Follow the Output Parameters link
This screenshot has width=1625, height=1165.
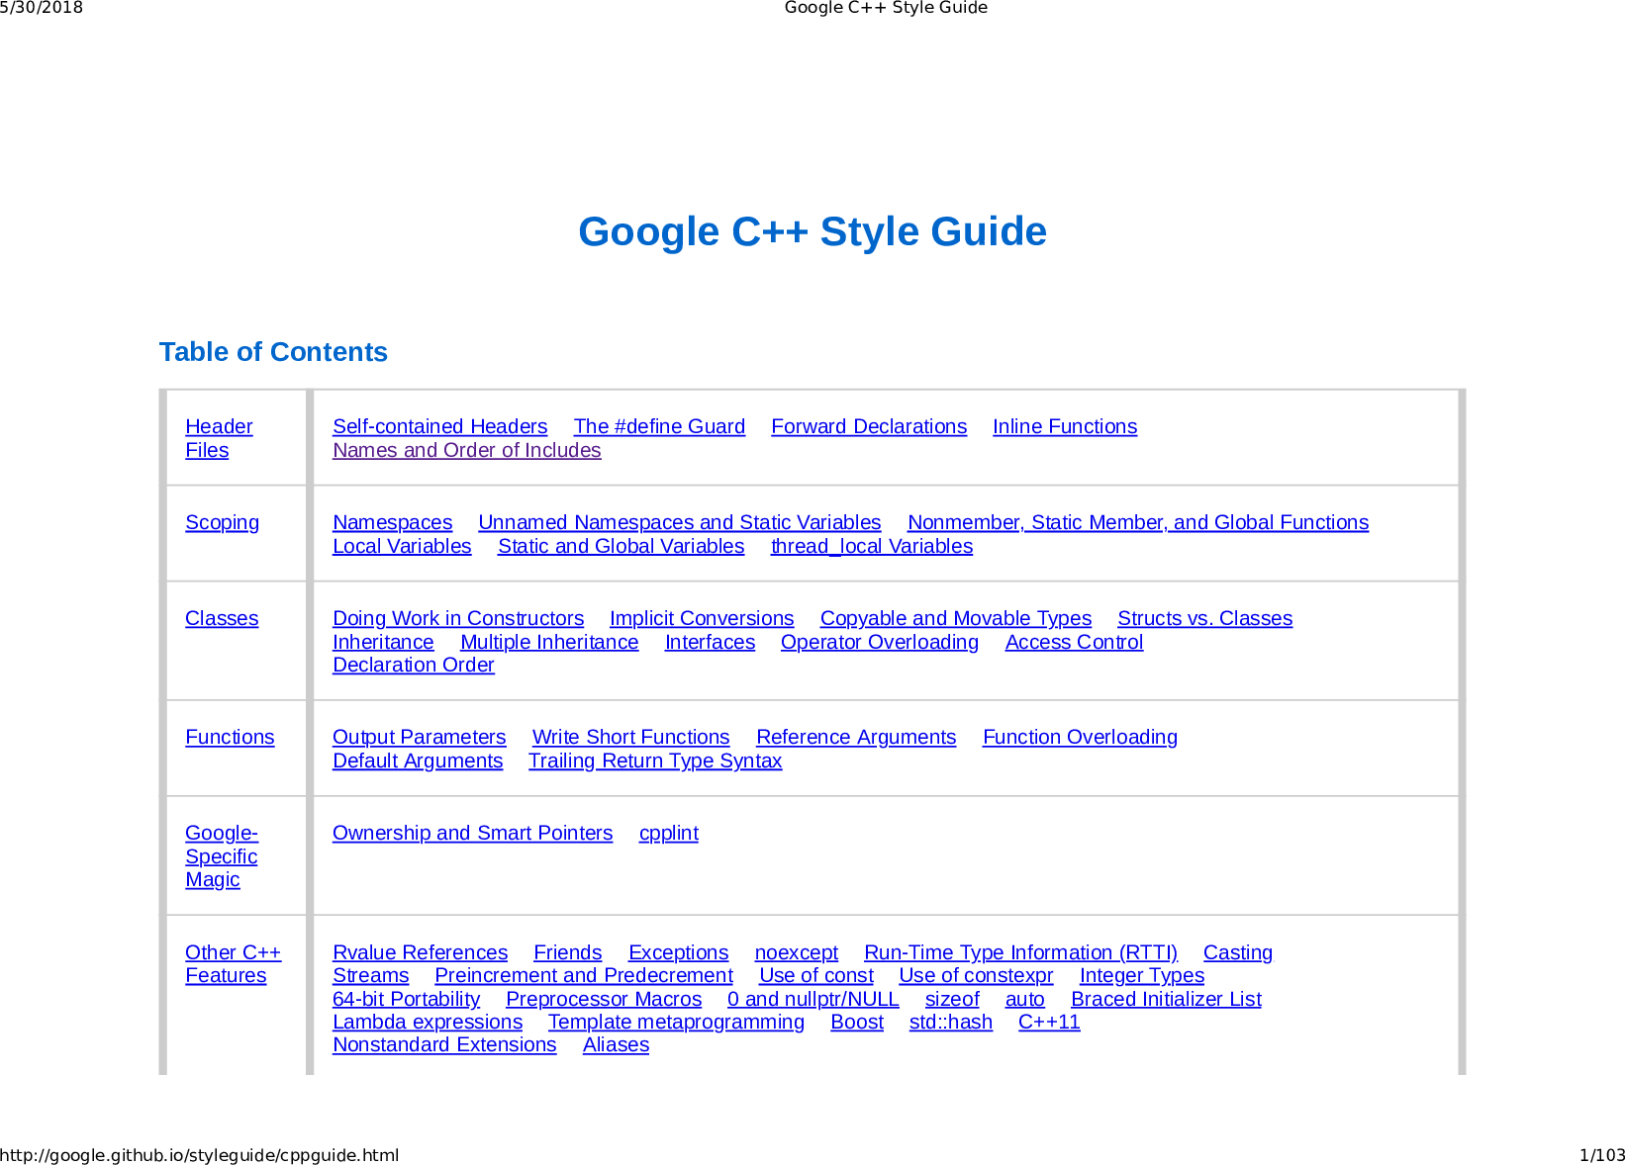(x=419, y=737)
